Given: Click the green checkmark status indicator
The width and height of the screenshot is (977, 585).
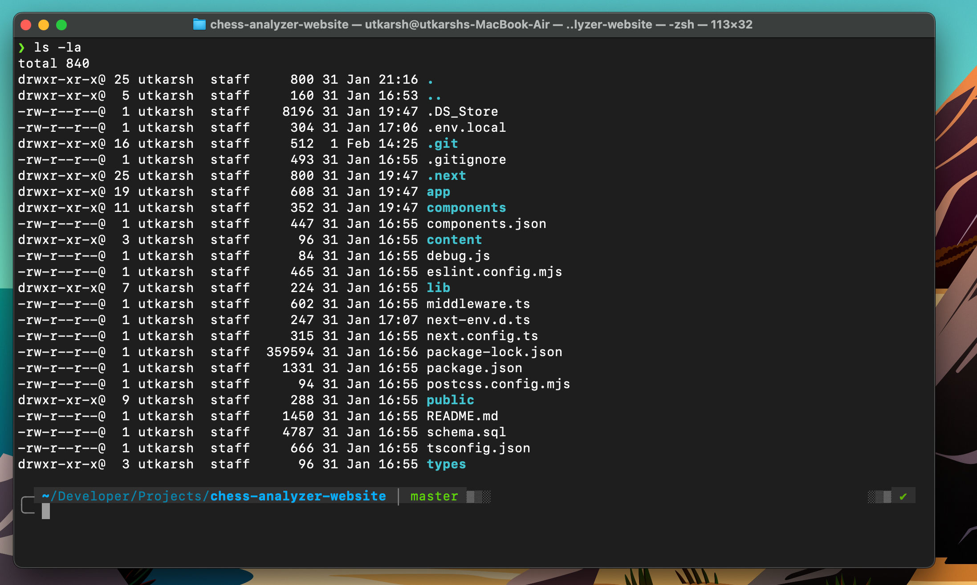Looking at the screenshot, I should pyautogui.click(x=903, y=496).
